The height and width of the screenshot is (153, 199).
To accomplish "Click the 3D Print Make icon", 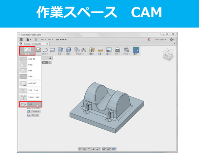I will coord(117,50).
